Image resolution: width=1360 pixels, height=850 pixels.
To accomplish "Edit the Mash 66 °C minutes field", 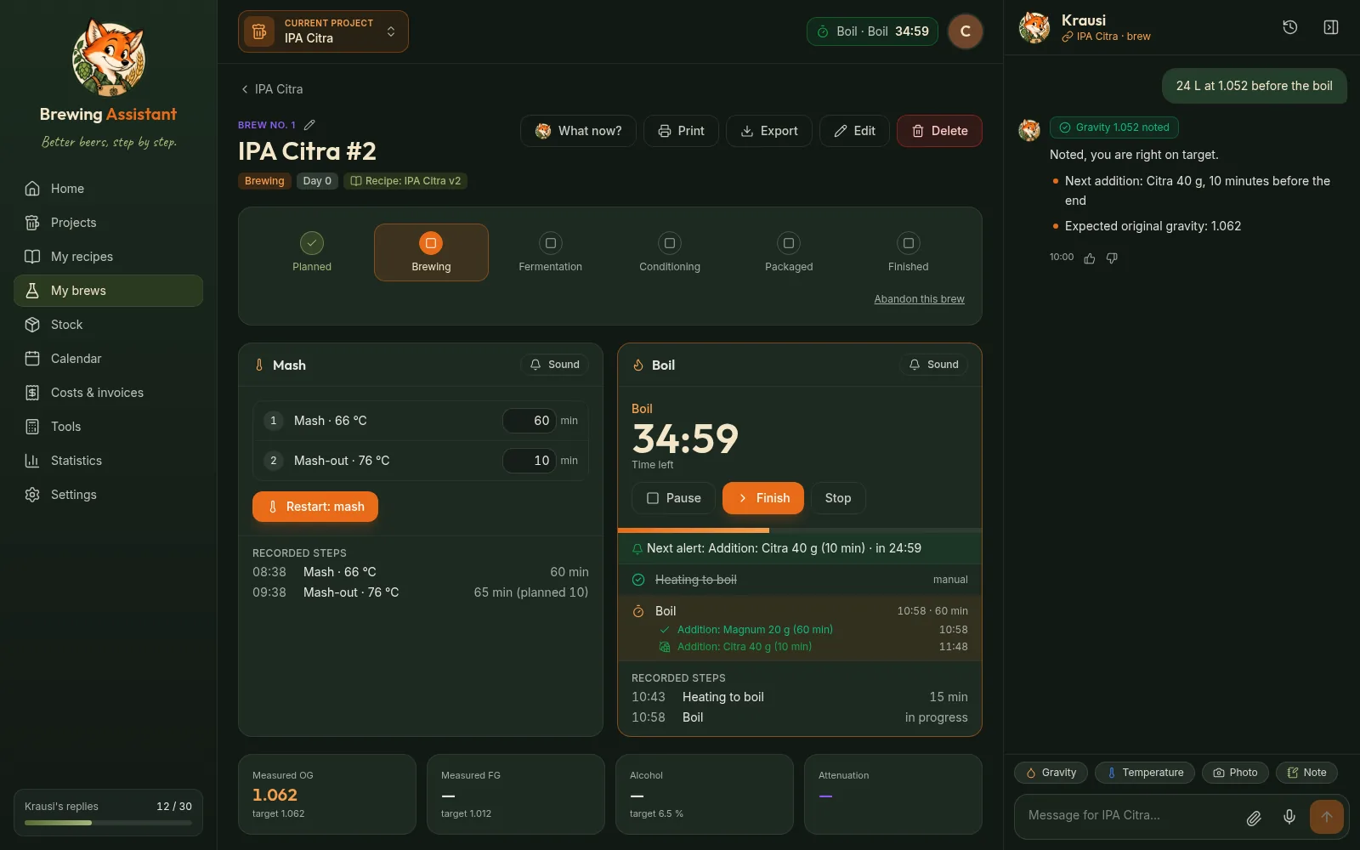I will pos(529,421).
